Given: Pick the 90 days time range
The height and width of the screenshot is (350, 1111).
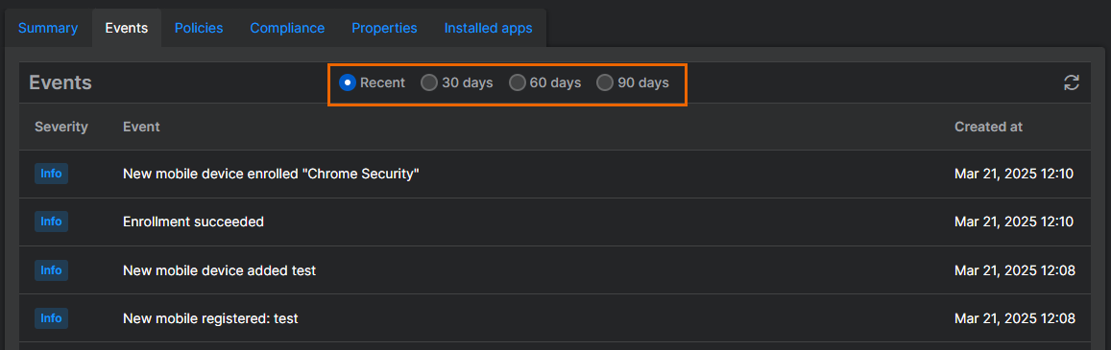Looking at the screenshot, I should point(604,82).
